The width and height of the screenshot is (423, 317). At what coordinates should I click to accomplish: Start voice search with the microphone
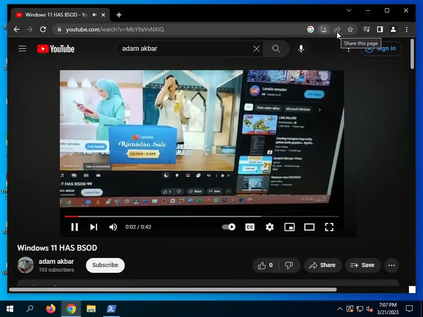301,49
